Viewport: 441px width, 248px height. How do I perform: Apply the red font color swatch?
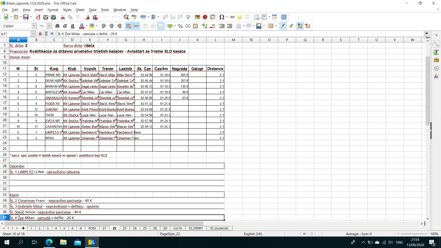tap(82, 26)
